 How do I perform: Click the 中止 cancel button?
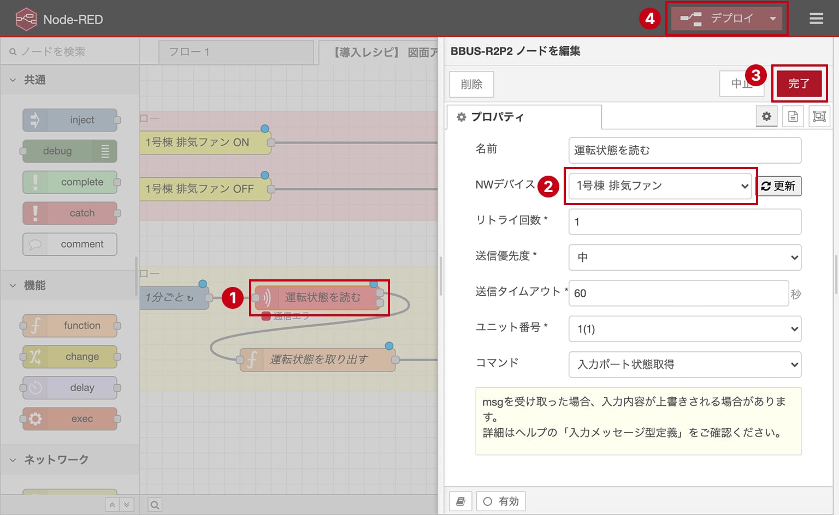pos(742,83)
